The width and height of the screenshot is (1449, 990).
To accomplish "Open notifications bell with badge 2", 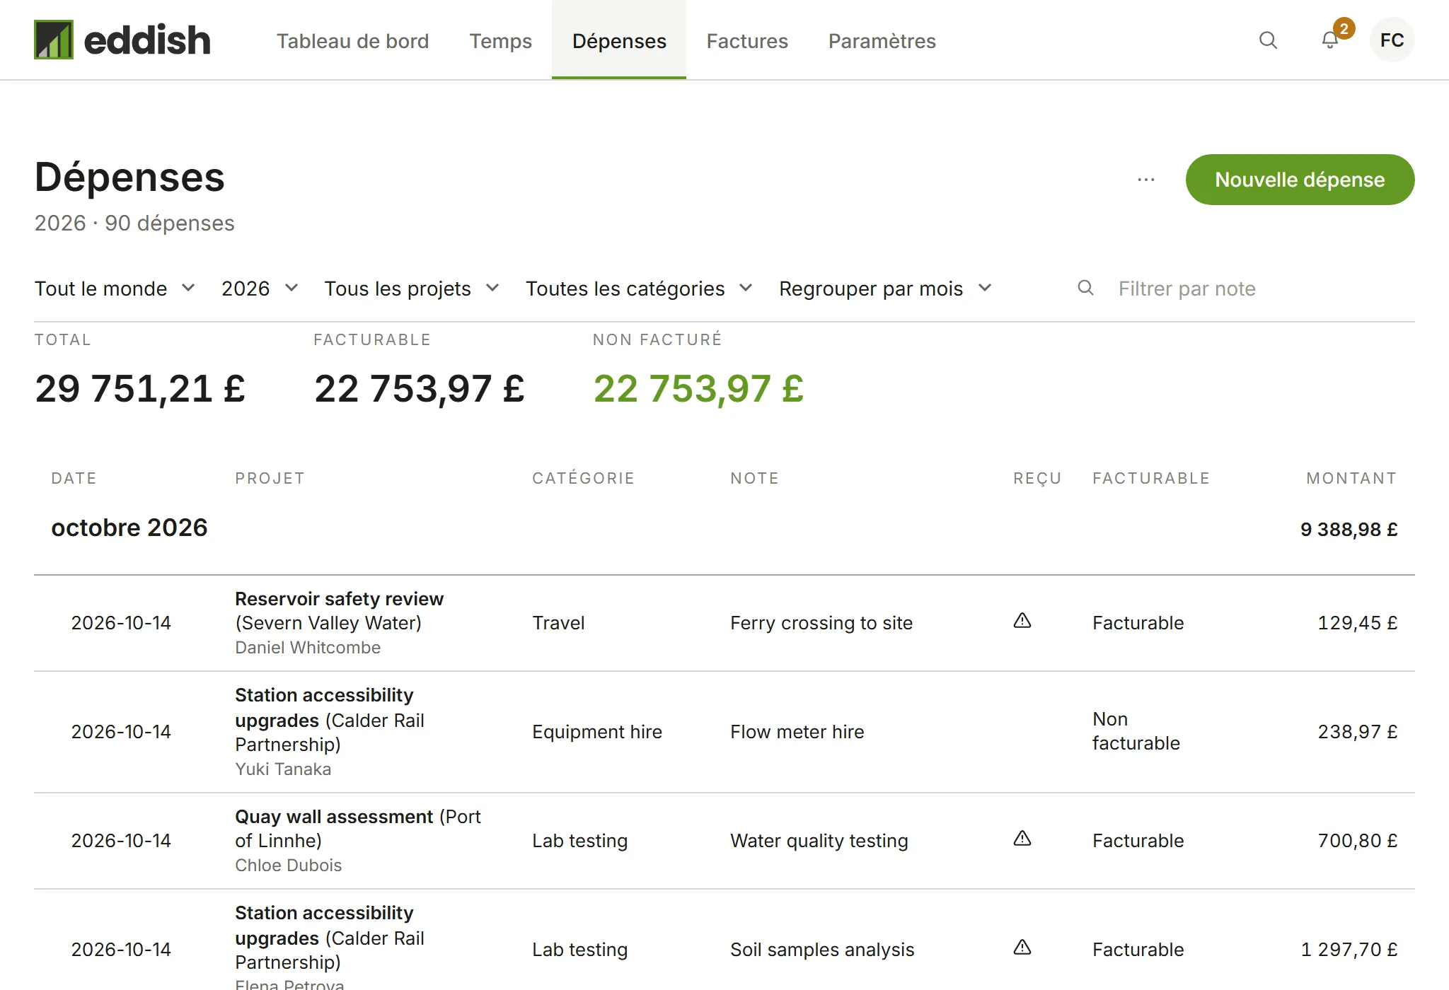I will coord(1330,40).
